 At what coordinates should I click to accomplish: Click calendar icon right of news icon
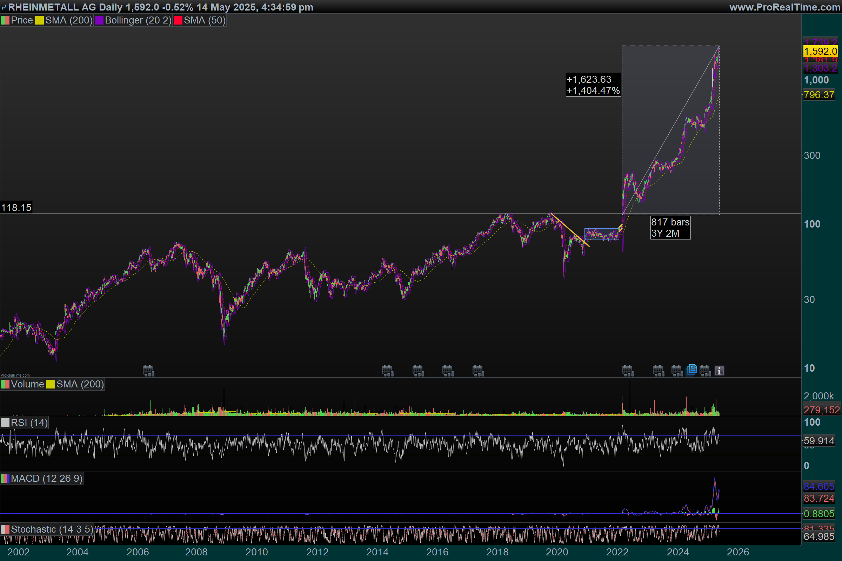click(705, 371)
